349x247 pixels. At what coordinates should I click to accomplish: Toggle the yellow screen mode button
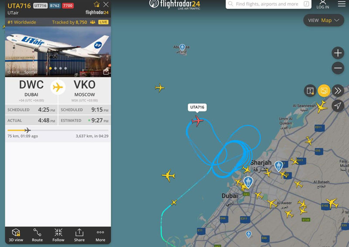[324, 91]
